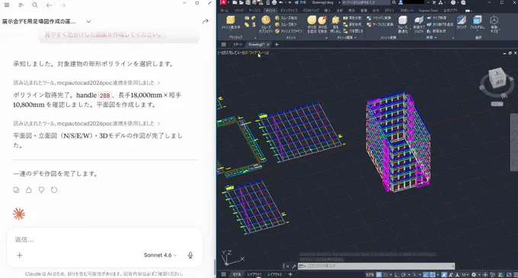Click Close Hole in Mesh Edit panel
This screenshot has width=518, height=278.
tap(353, 31)
